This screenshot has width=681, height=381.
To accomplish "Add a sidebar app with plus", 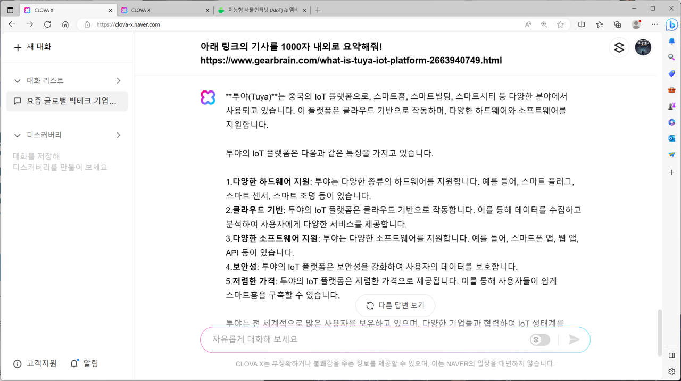I will tap(672, 172).
